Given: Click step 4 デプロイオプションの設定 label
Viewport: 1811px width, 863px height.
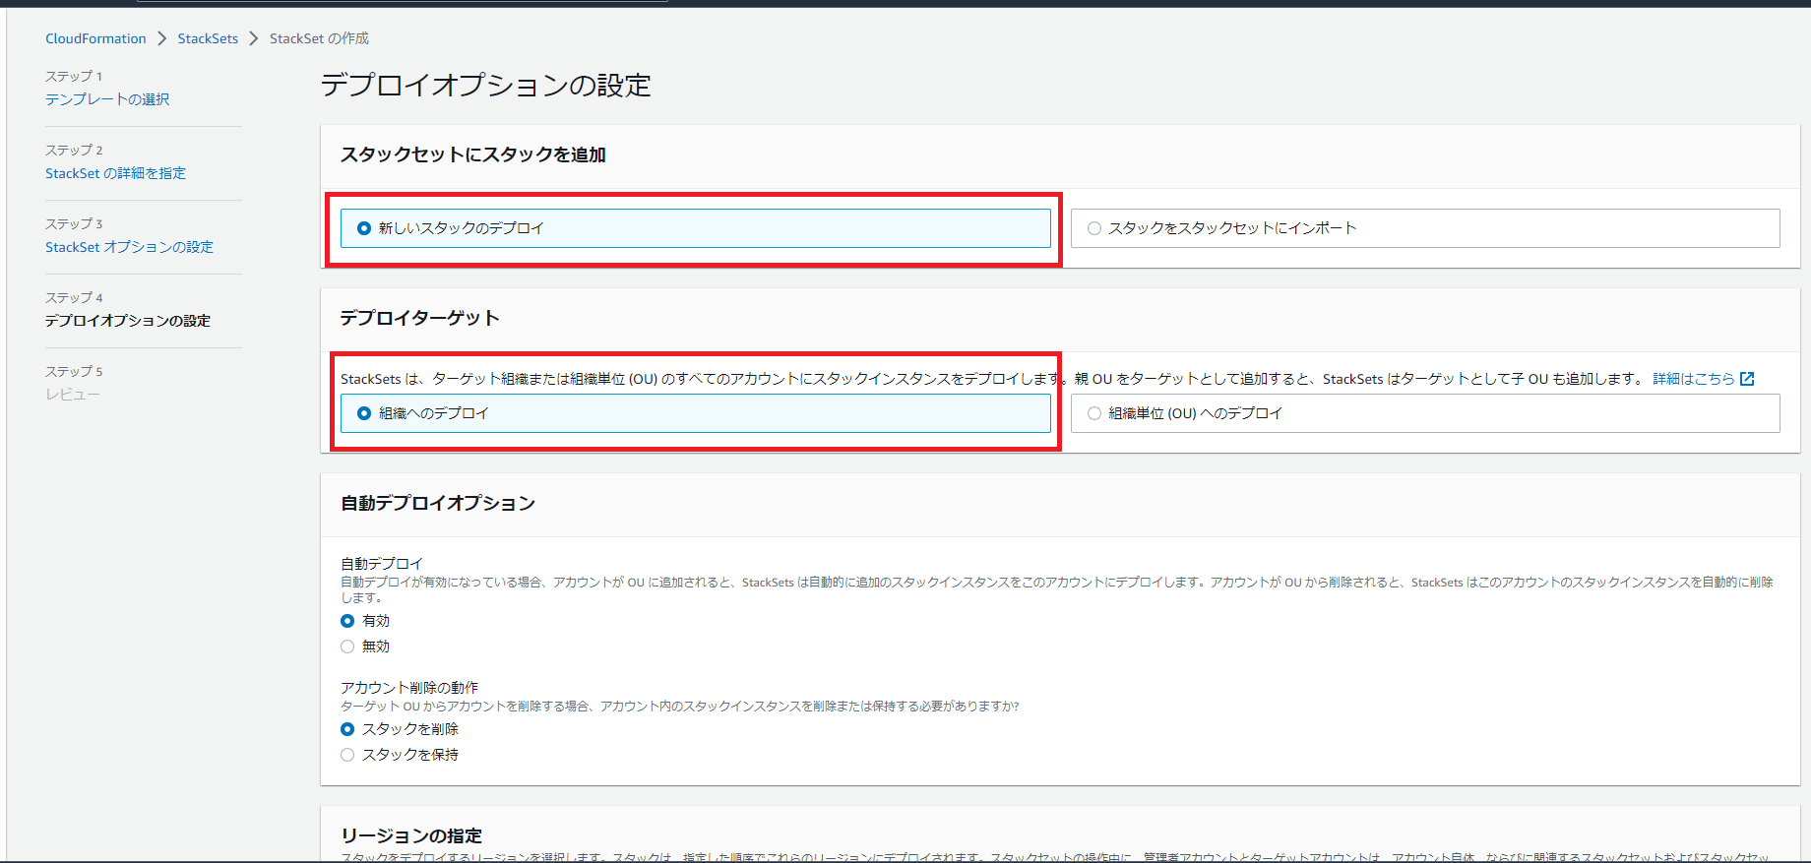Looking at the screenshot, I should [128, 321].
